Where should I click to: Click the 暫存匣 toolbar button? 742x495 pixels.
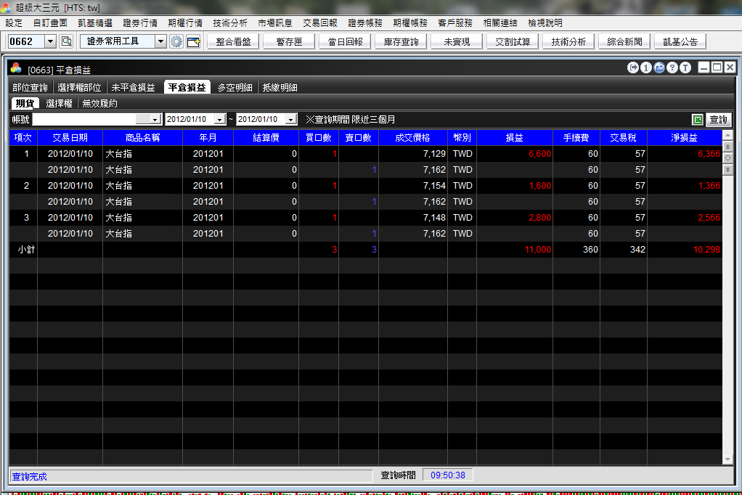[289, 41]
